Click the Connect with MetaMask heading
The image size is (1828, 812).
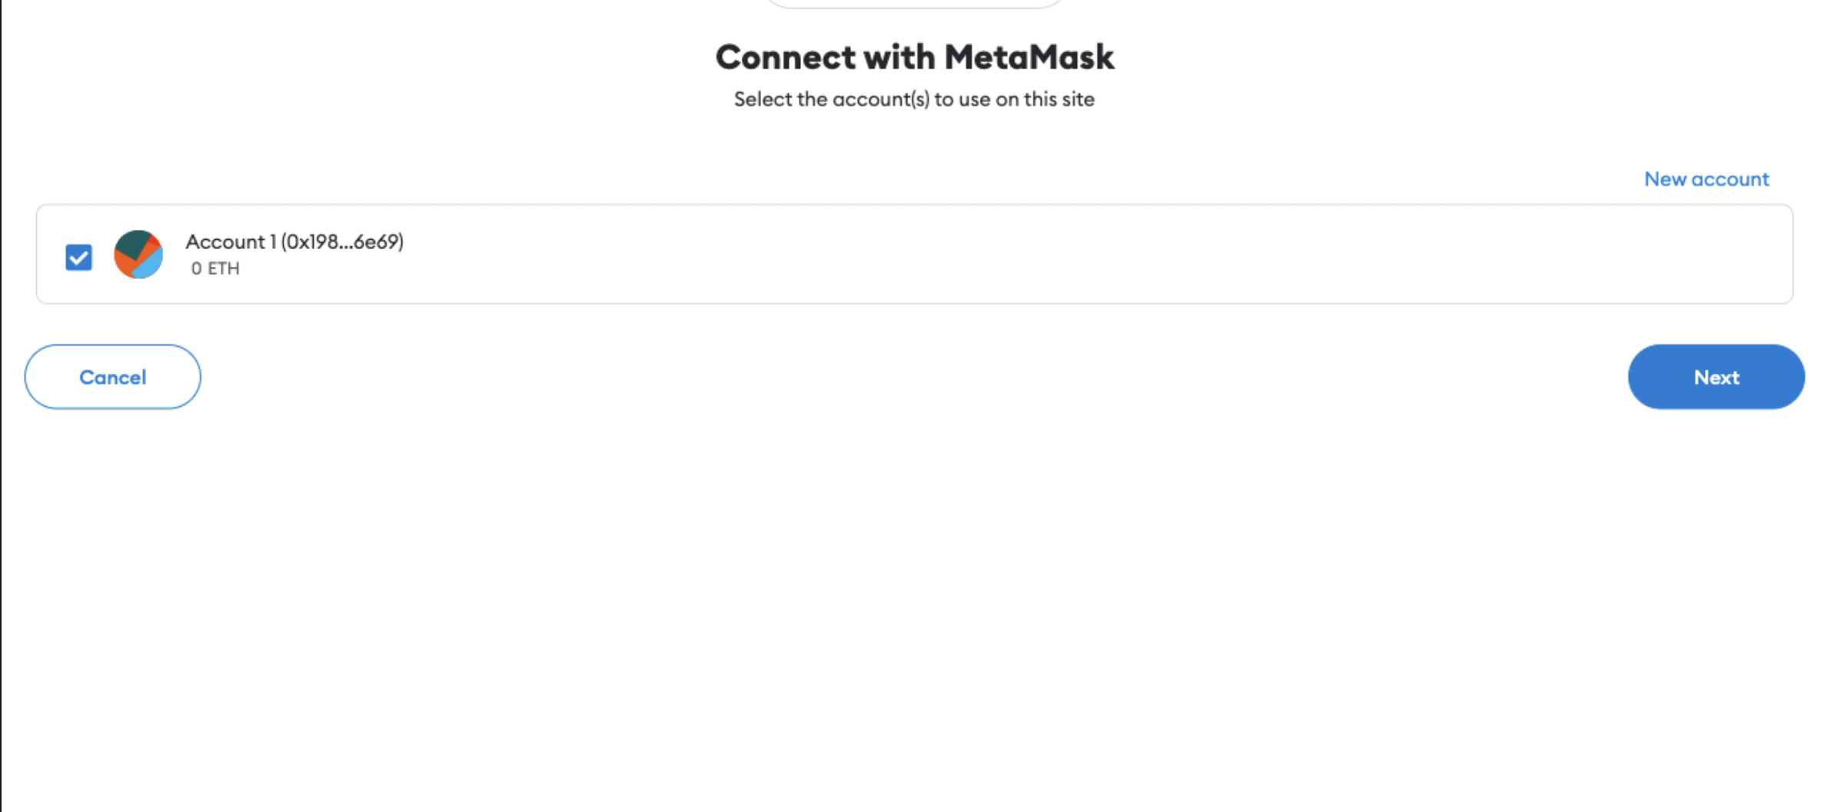pyautogui.click(x=915, y=57)
